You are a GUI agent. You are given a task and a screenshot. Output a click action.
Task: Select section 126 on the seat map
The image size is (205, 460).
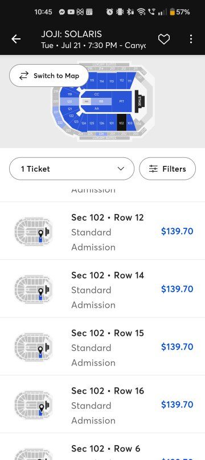101,123
